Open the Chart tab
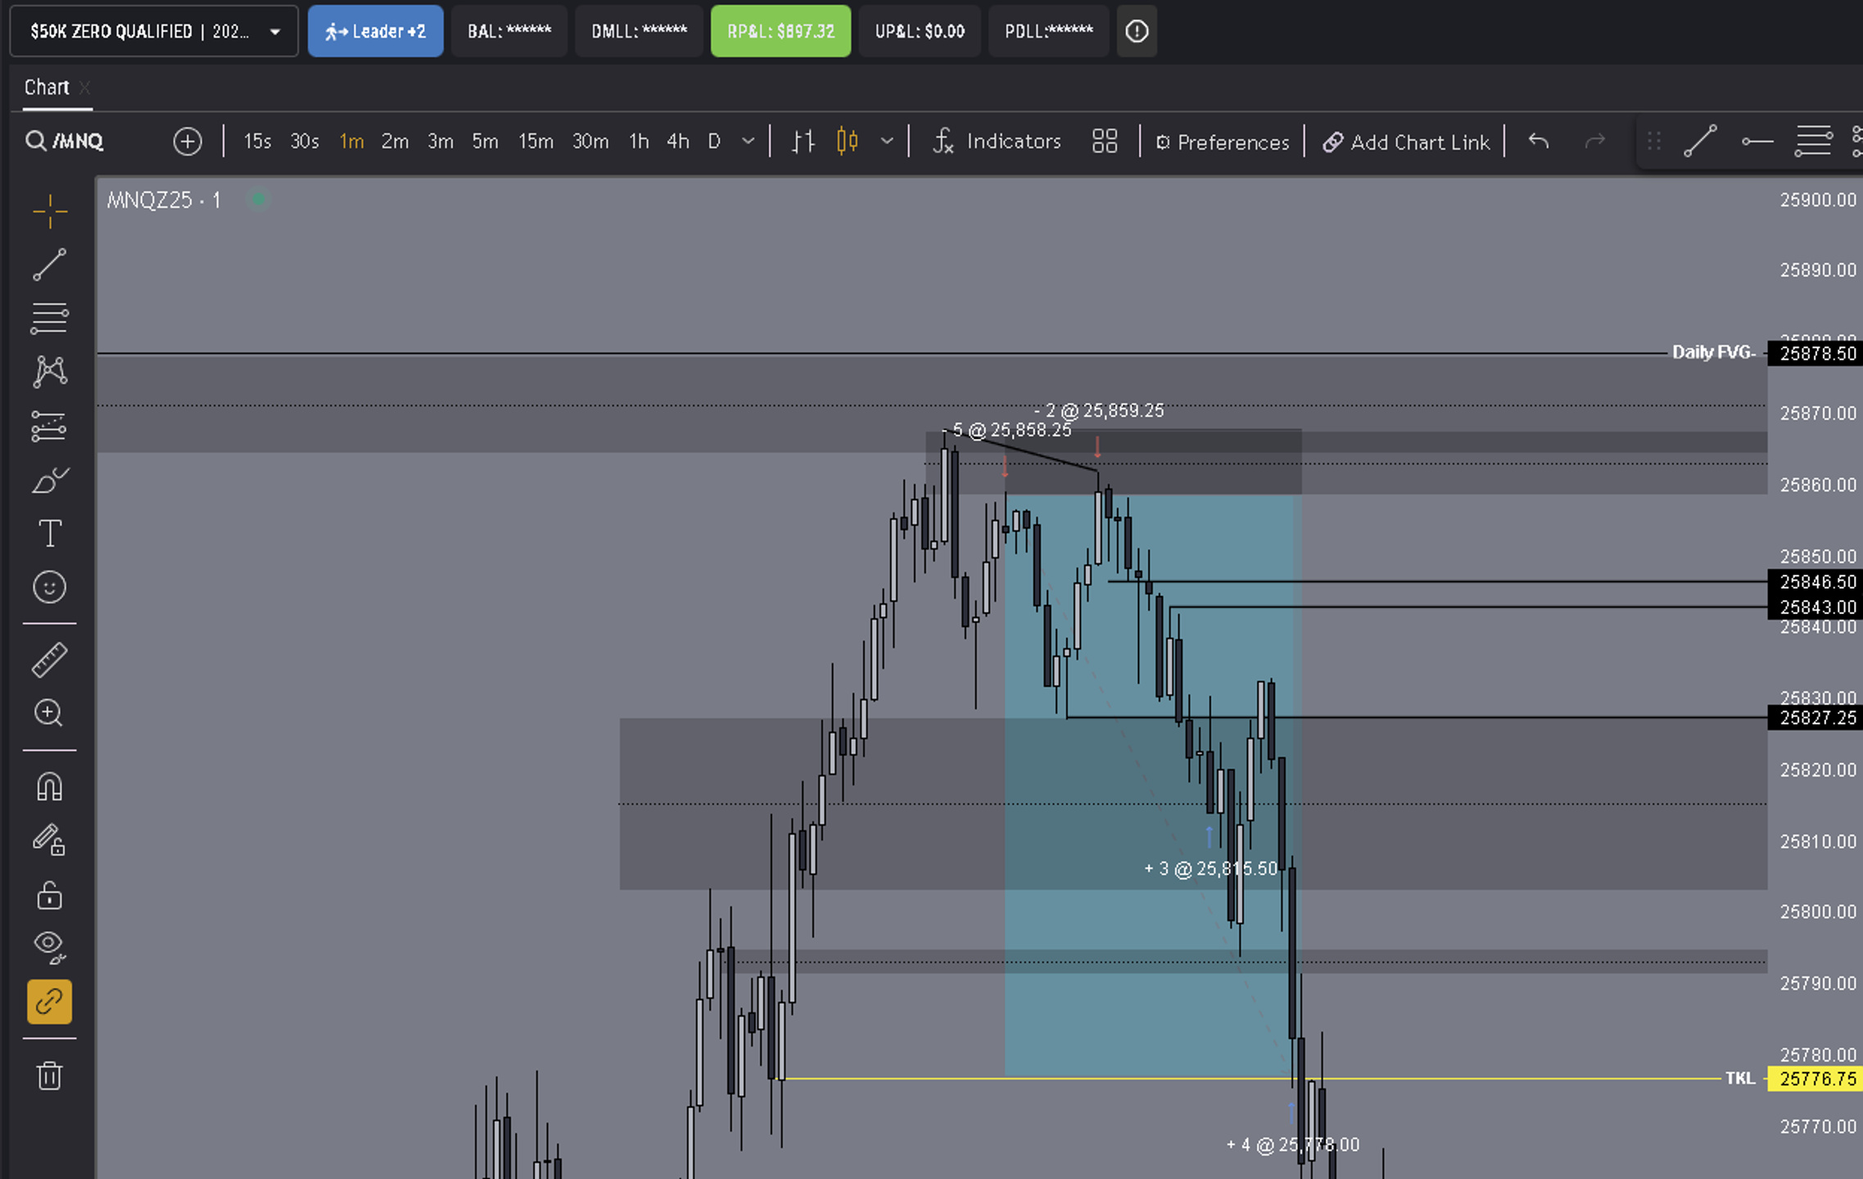Viewport: 1863px width, 1179px height. pos(47,88)
